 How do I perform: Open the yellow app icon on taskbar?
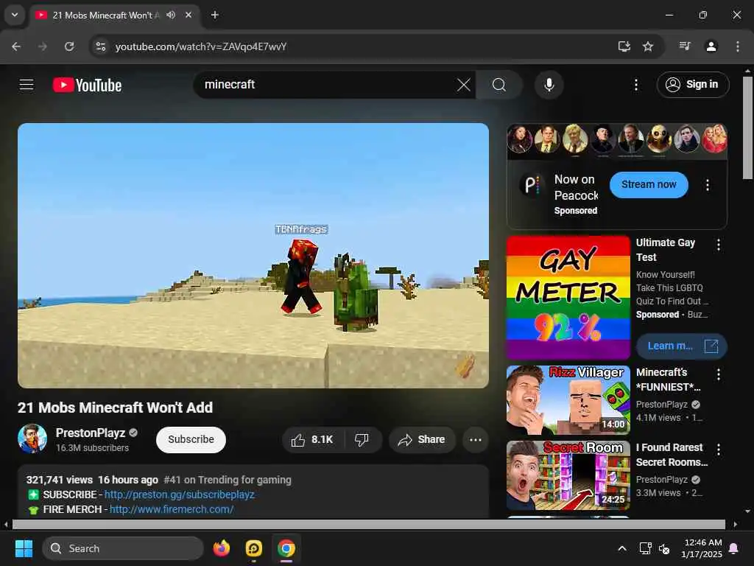click(254, 548)
